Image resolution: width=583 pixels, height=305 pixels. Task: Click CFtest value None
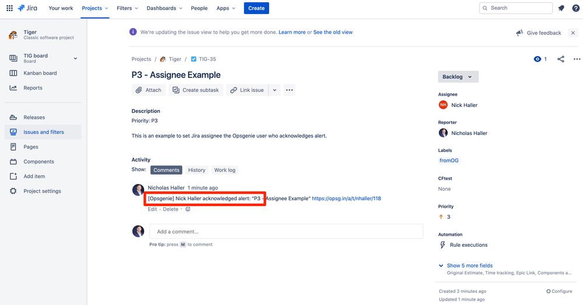coord(444,189)
